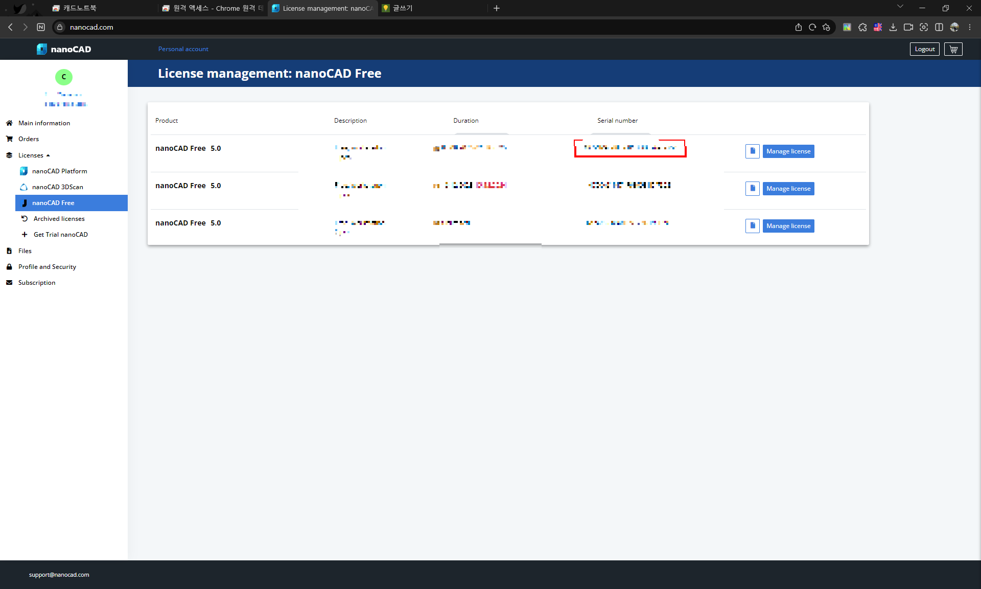Click the shopping cart icon
The height and width of the screenshot is (589, 981).
point(953,49)
